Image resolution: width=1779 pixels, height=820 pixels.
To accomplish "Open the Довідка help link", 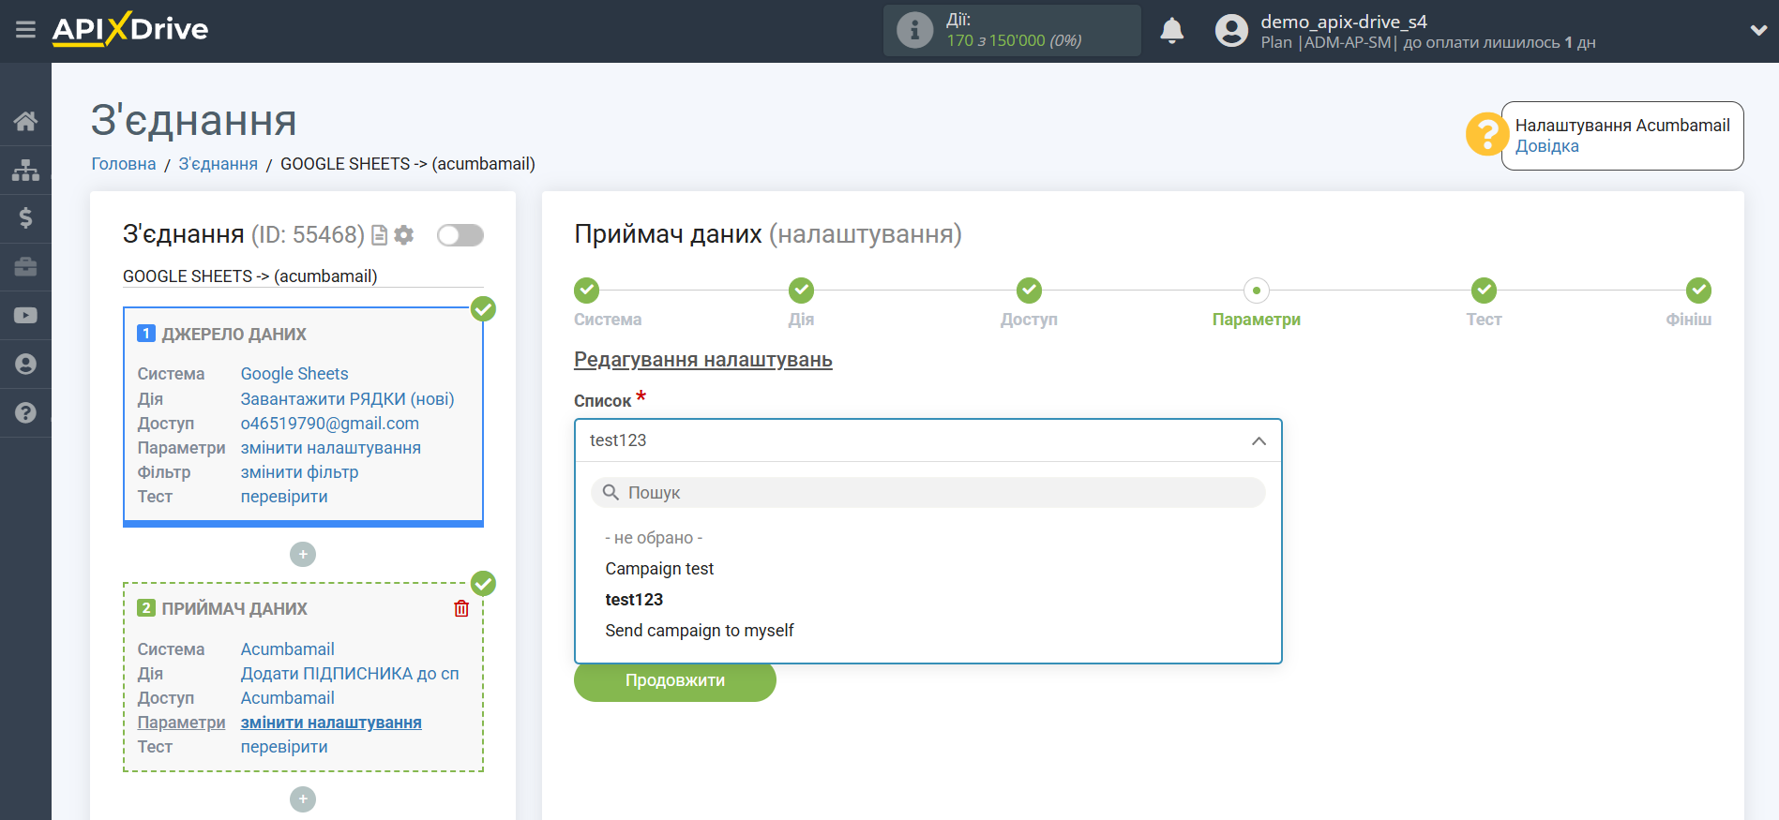I will [x=1546, y=146].
